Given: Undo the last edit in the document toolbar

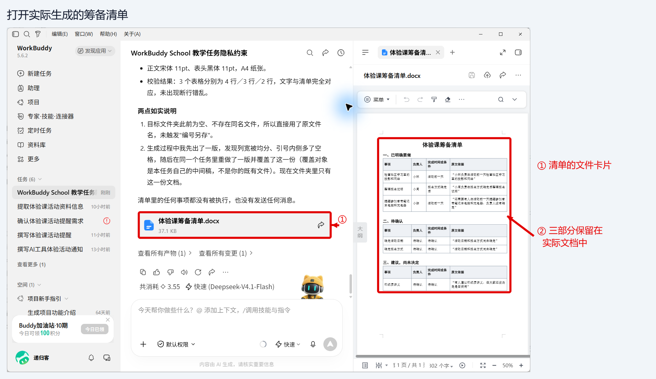Looking at the screenshot, I should [407, 100].
